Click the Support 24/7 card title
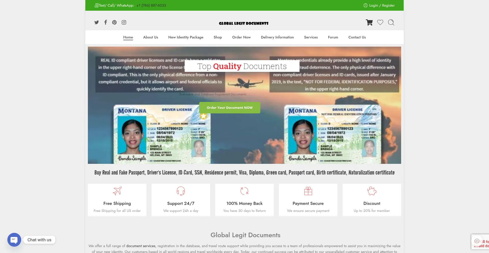Viewport: 489px width, 253px height. [181, 203]
